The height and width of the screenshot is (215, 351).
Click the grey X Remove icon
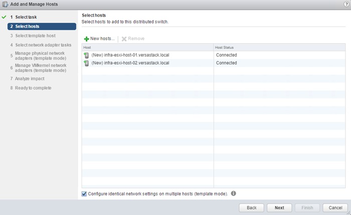pos(124,39)
